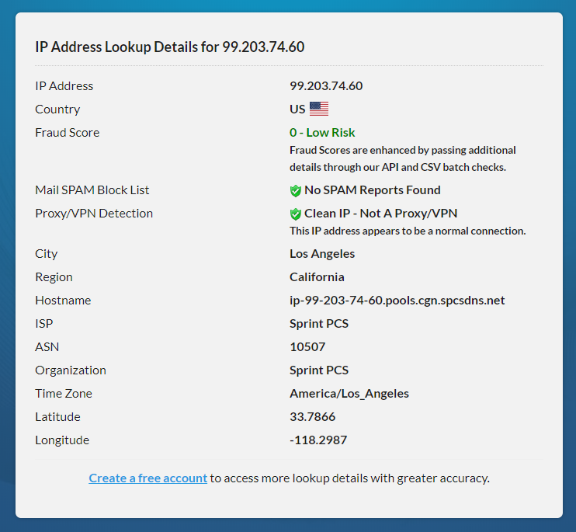This screenshot has height=532, width=576.
Task: Click time zone value America/Los_Angeles
Action: [x=349, y=394]
